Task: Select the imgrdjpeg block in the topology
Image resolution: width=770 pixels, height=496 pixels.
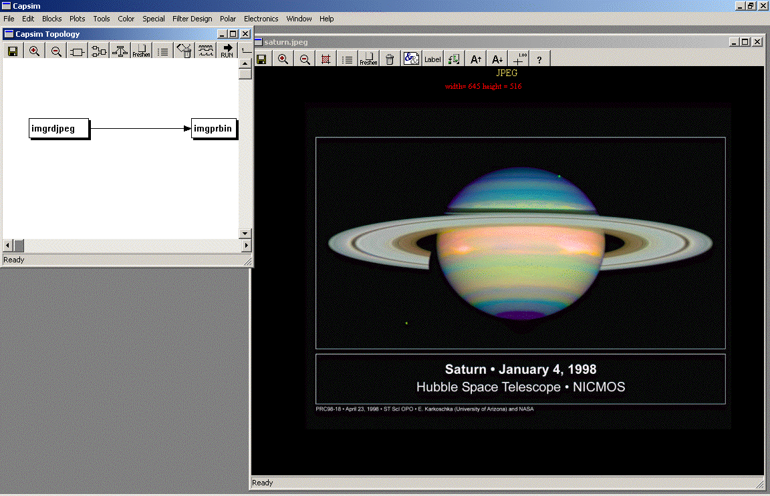Action: tap(59, 129)
